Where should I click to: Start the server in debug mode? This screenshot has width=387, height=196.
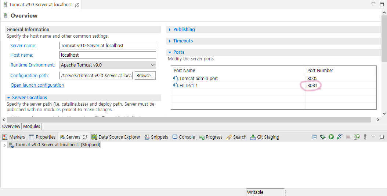pyautogui.click(x=323, y=137)
